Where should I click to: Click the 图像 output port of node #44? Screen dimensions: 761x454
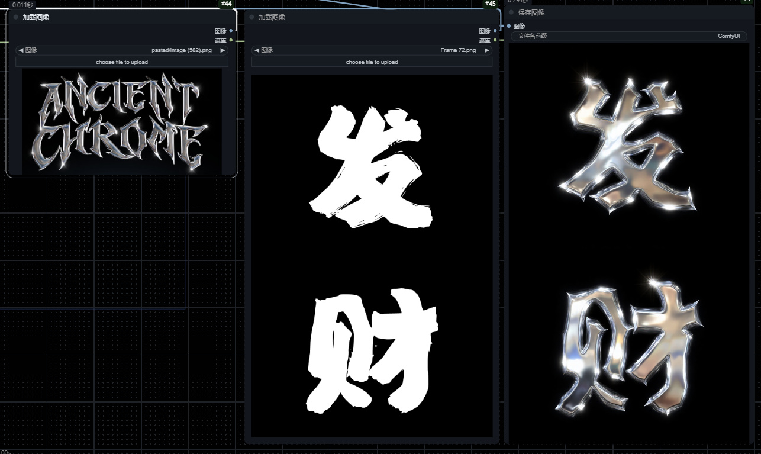(x=231, y=31)
